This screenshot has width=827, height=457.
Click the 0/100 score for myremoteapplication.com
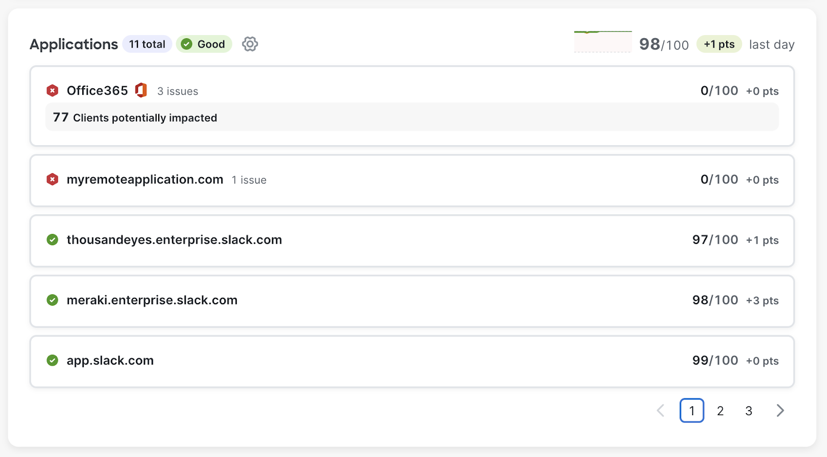click(x=719, y=180)
